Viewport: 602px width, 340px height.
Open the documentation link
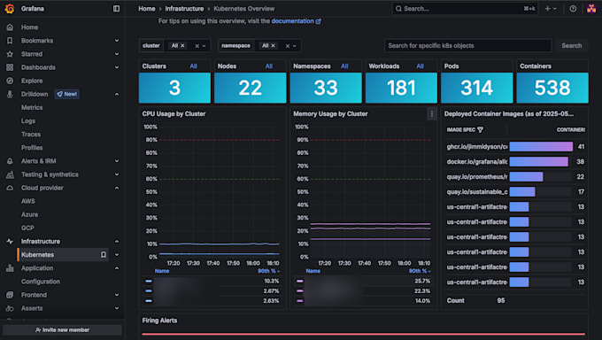(x=292, y=21)
